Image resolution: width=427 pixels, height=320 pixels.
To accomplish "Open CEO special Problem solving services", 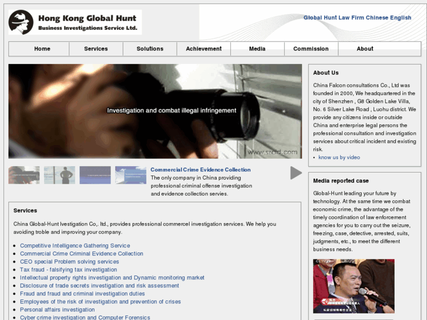I will 69,262.
